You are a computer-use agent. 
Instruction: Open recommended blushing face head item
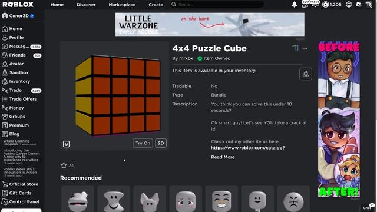(186, 199)
